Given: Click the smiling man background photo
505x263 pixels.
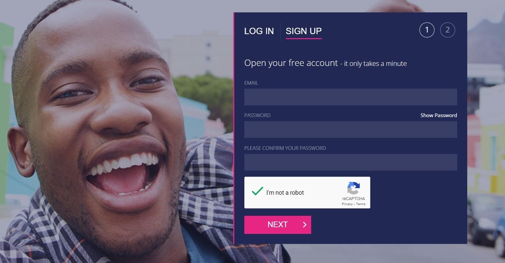Looking at the screenshot, I should (100, 134).
